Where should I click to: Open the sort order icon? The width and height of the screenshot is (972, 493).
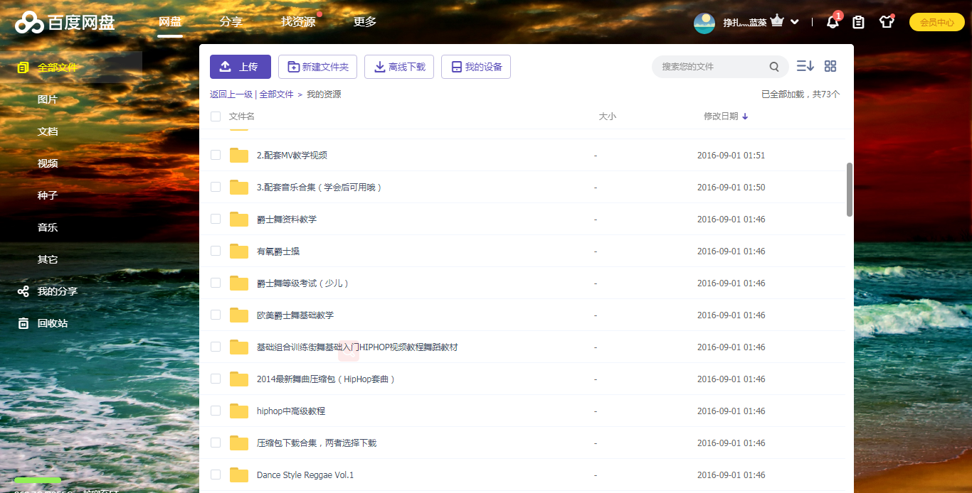[x=805, y=66]
